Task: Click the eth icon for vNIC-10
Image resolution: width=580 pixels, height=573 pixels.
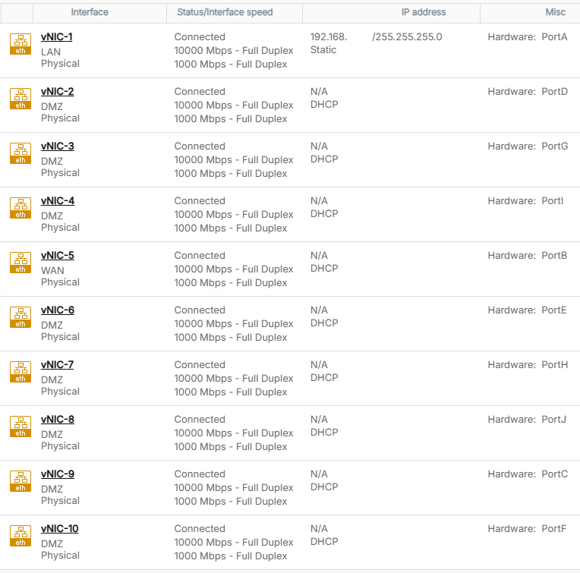Action: click(20, 536)
